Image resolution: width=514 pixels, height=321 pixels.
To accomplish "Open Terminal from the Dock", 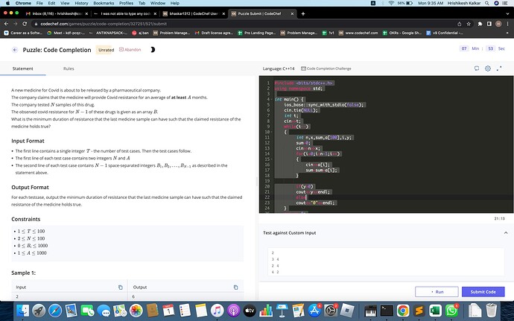I will click(387, 310).
